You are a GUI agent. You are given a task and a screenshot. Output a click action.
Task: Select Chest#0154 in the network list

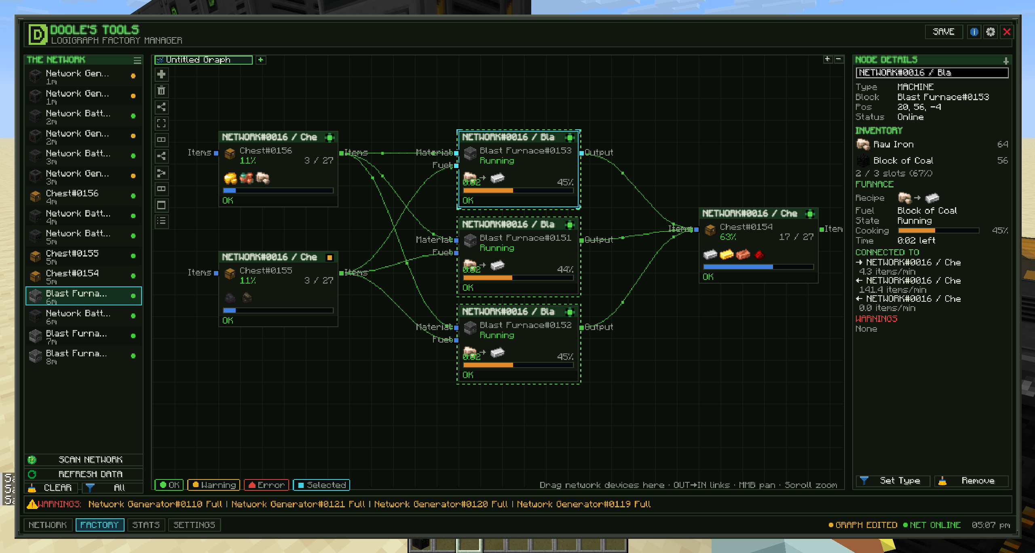84,276
